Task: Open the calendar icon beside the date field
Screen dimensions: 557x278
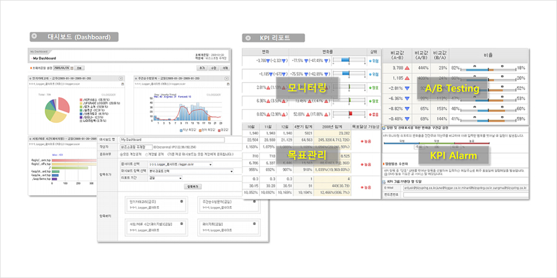Action: point(72,68)
